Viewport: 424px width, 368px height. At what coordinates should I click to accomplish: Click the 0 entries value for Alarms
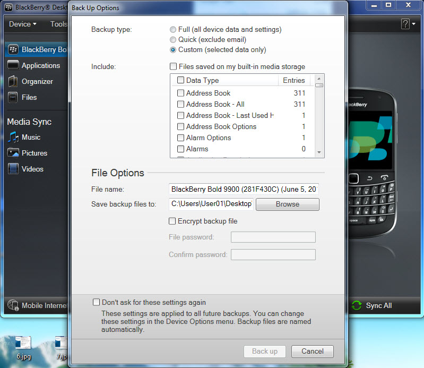click(304, 149)
